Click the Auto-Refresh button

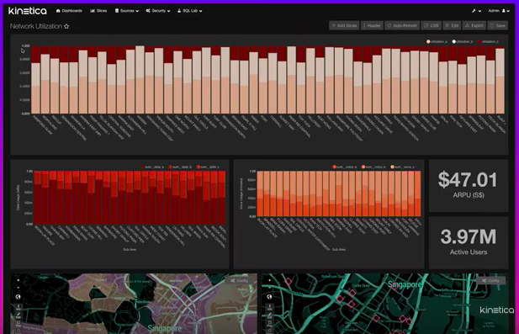click(x=402, y=25)
